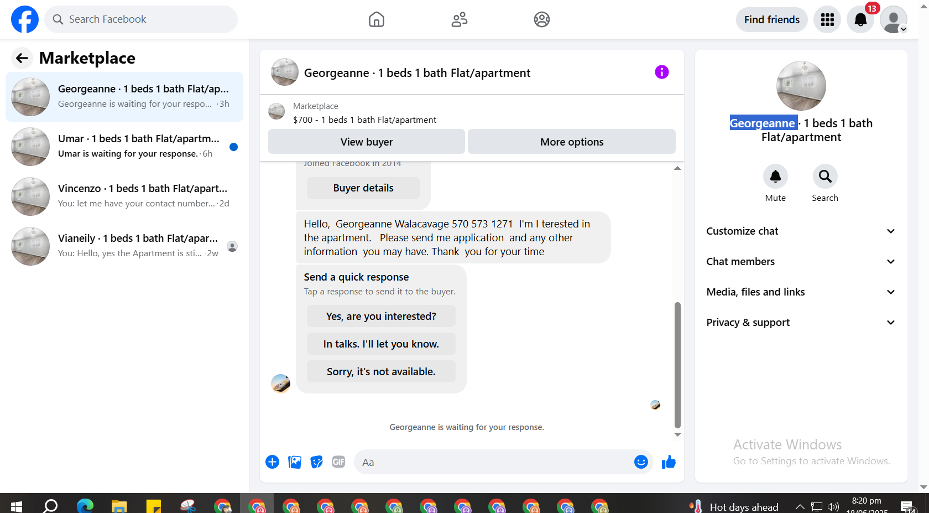Open the listing thumbnail in chat header
Image resolution: width=929 pixels, height=513 pixels.
pyautogui.click(x=285, y=72)
